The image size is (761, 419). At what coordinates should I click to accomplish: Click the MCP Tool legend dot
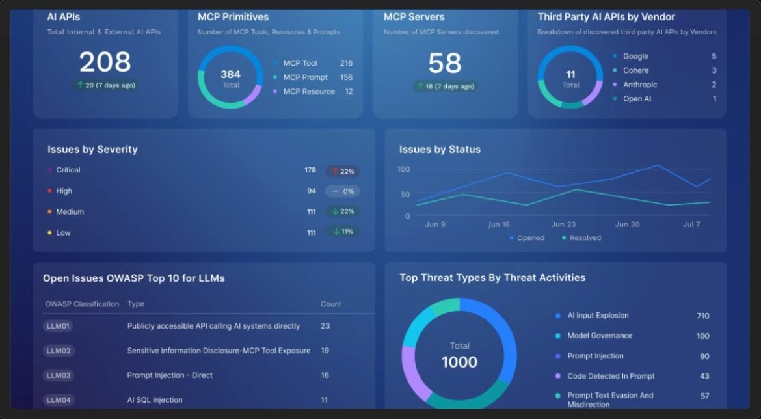point(274,63)
